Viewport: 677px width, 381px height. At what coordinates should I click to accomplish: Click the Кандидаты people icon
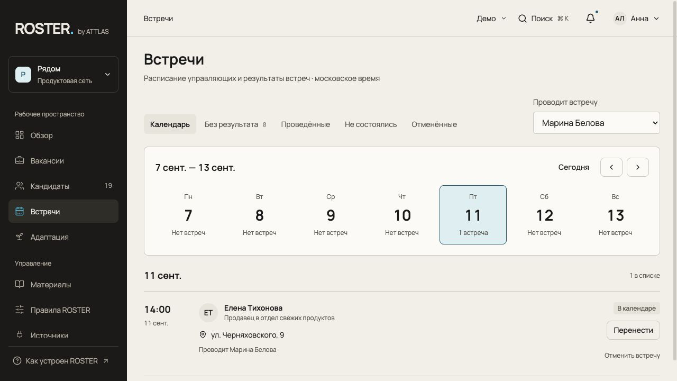(x=20, y=186)
